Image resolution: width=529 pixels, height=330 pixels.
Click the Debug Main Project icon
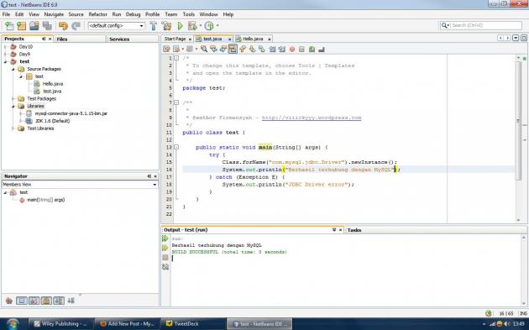(x=192, y=26)
